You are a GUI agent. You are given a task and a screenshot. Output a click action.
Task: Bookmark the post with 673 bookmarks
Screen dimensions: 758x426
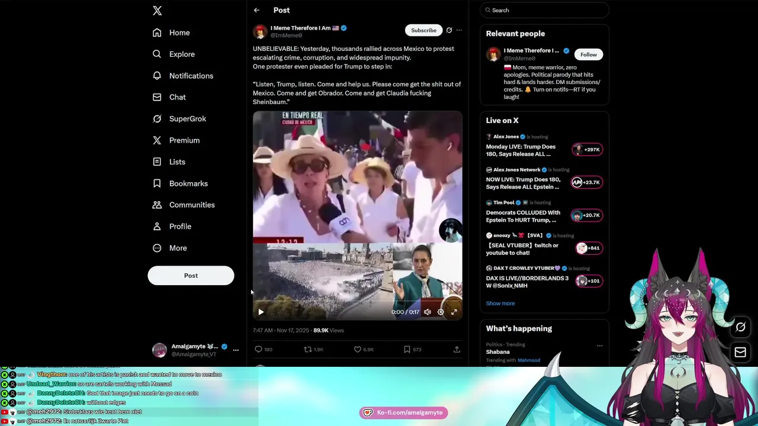point(407,350)
